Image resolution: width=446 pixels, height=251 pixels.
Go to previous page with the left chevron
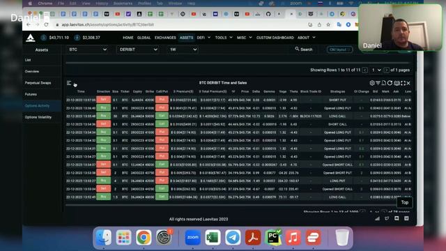[x=365, y=70]
